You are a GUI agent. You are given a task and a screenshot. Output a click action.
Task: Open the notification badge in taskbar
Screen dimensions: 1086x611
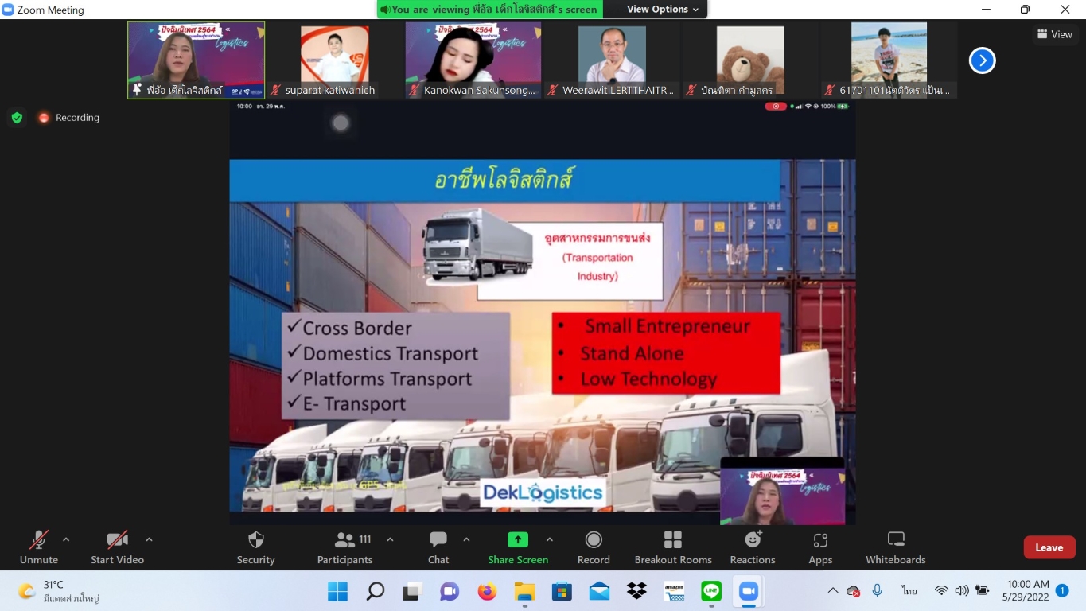point(1062,590)
